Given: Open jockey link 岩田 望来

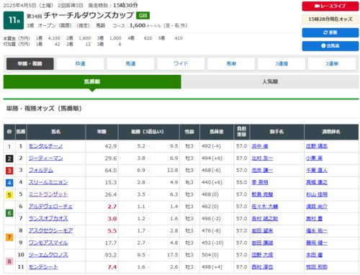Looking at the screenshot, I should click(262, 230).
